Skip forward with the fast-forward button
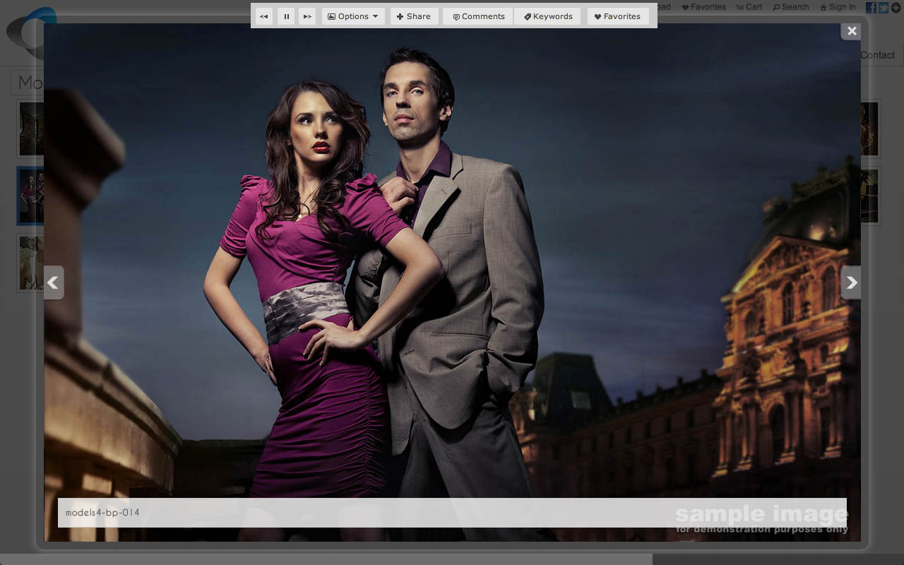The width and height of the screenshot is (904, 565). click(x=307, y=16)
